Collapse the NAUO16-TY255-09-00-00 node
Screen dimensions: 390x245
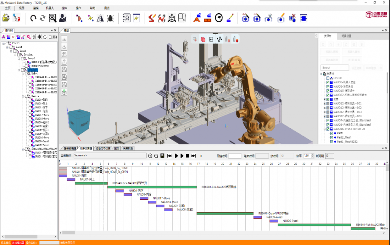pos(324,129)
